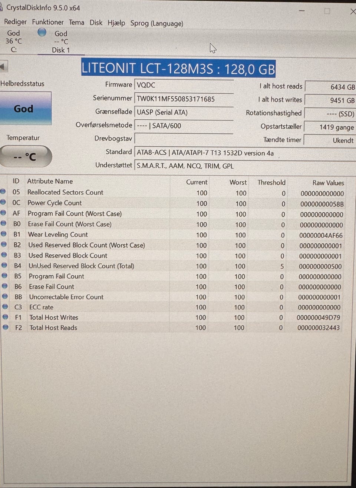Select the Disk 1 drive tab
The width and height of the screenshot is (356, 488).
coord(61,42)
